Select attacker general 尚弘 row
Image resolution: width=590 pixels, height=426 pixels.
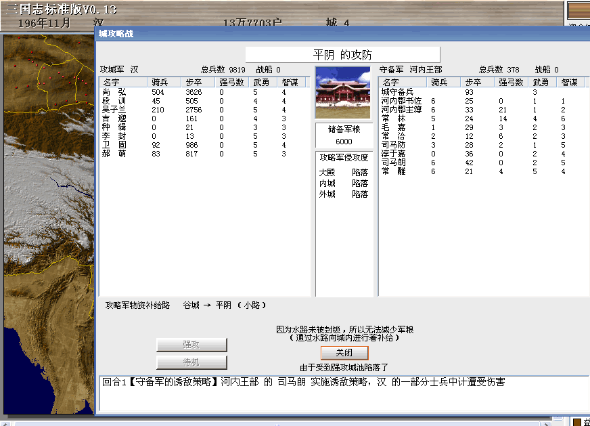pos(115,92)
